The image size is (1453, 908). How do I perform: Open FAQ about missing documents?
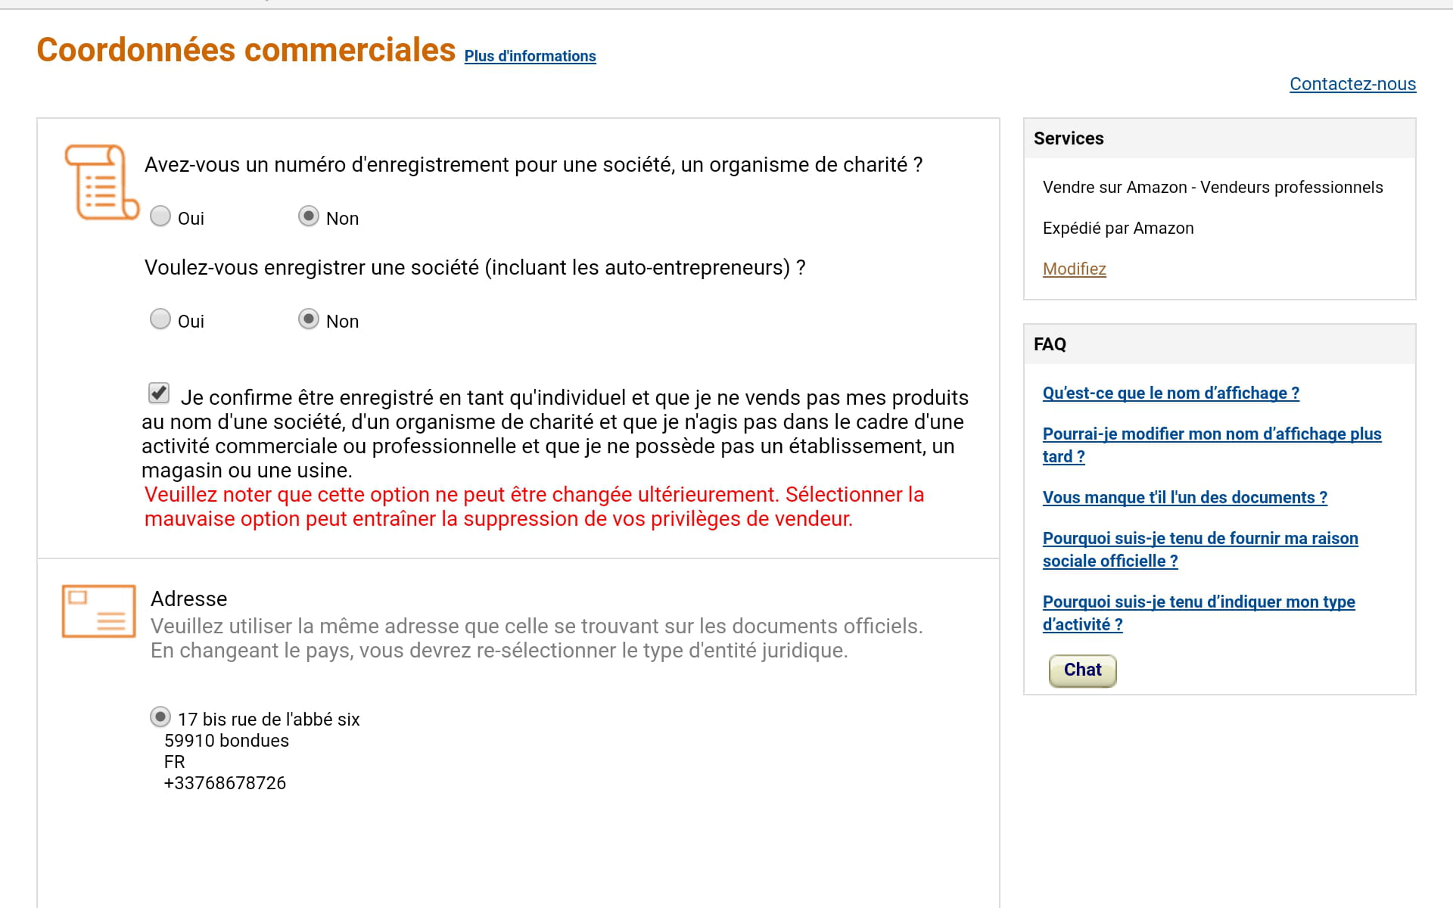pos(1184,498)
